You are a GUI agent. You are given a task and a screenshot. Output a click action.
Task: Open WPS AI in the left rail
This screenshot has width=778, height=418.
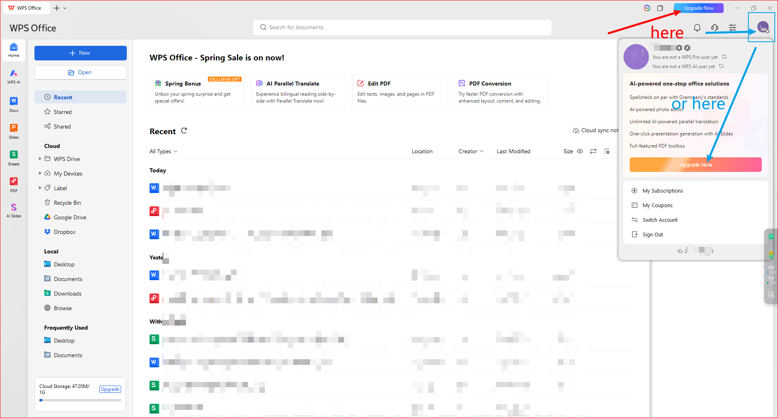point(14,76)
